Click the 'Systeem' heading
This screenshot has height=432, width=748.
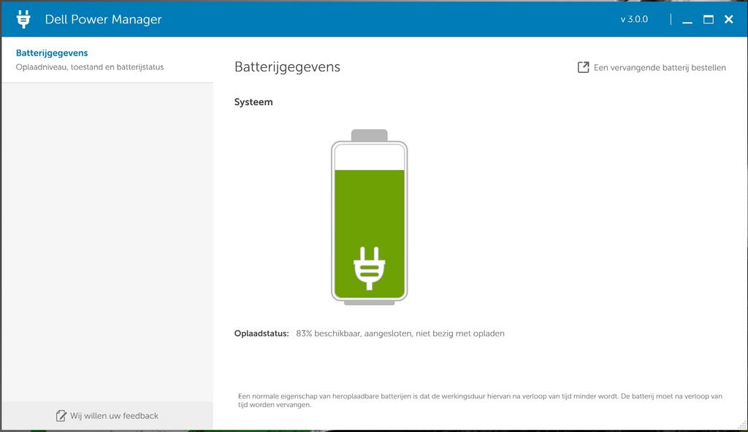pos(253,102)
